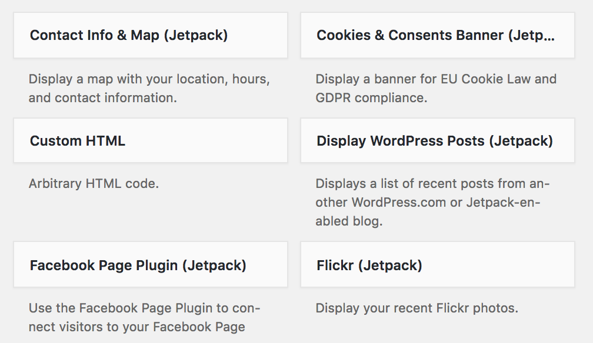Viewport: 593px width, 343px height.
Task: Click the Facebook Page Plugin title text
Action: pyautogui.click(x=138, y=265)
